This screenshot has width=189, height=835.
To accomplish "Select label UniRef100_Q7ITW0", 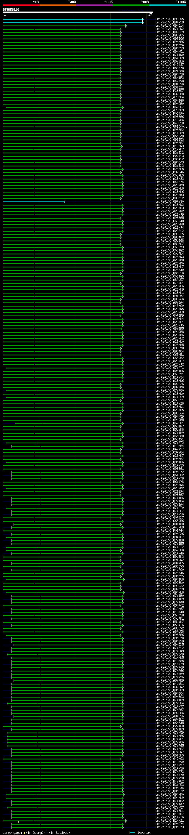I will click(170, 55).
